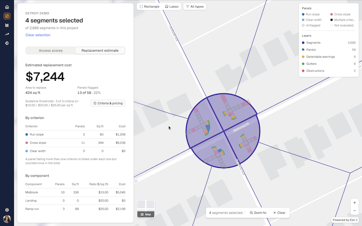
Task: Zoom out the map with minus button
Action: [x=354, y=210]
